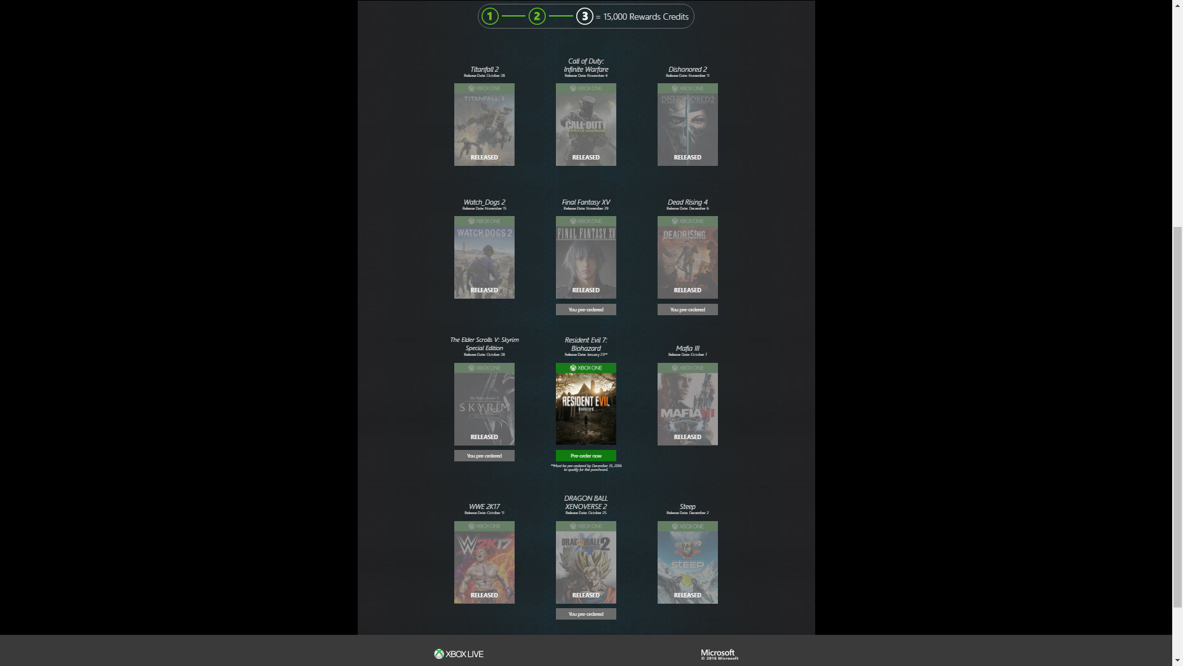Select step 2 in the rewards progress tracker
The image size is (1183, 666).
pyautogui.click(x=537, y=16)
